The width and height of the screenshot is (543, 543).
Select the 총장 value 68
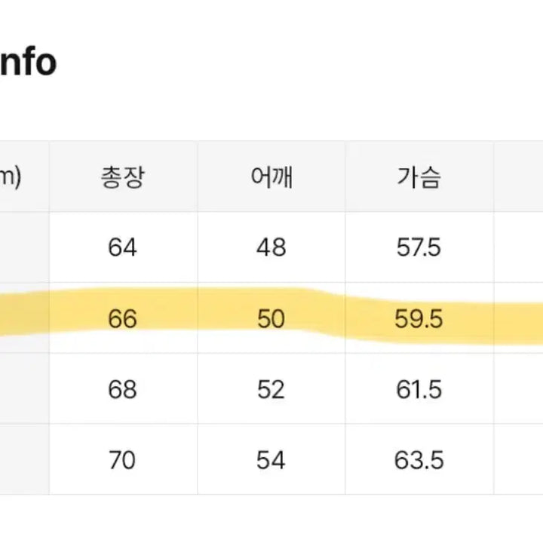[122, 389]
